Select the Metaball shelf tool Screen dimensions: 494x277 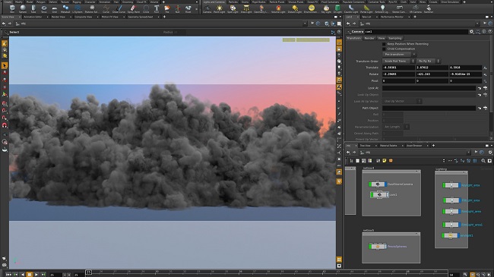point(65,9)
